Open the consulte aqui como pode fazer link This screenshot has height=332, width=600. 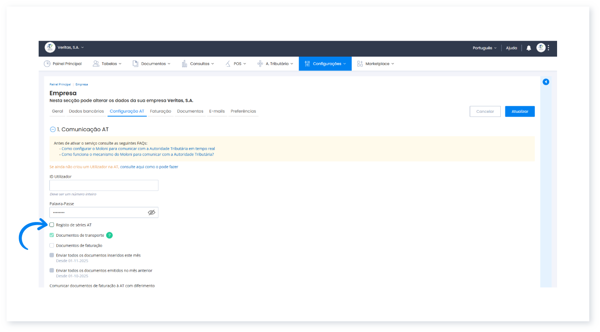click(149, 167)
